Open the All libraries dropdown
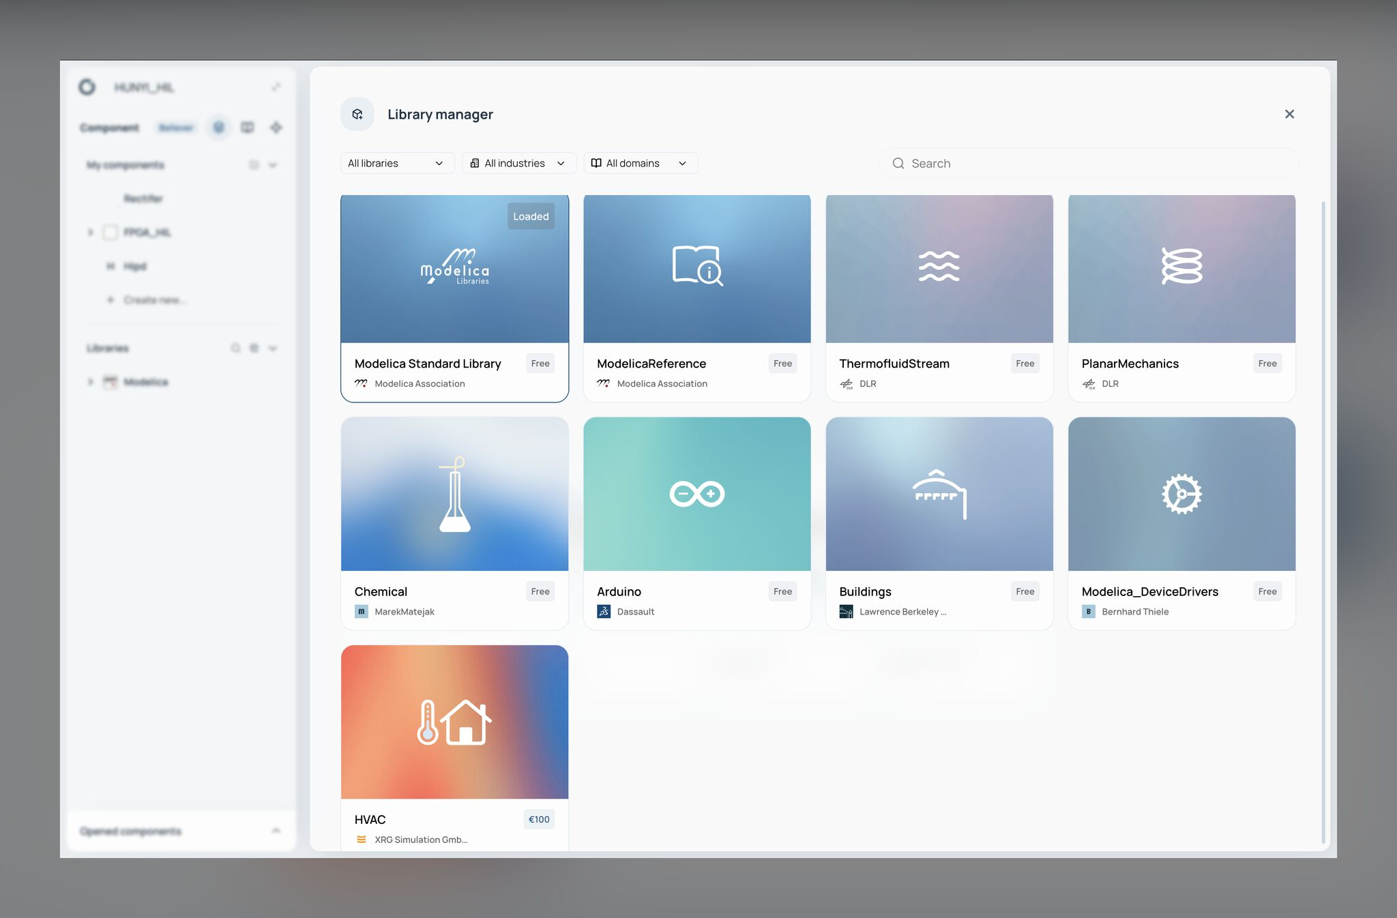 click(397, 163)
